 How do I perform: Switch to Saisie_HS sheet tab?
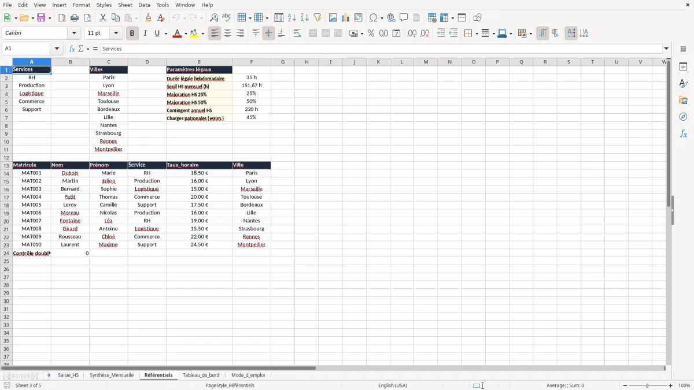coord(68,375)
